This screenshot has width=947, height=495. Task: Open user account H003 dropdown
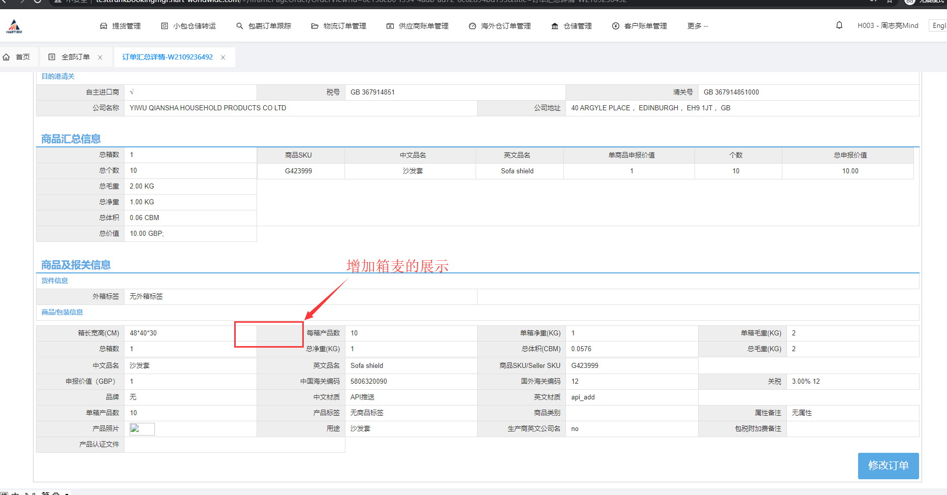coord(888,25)
